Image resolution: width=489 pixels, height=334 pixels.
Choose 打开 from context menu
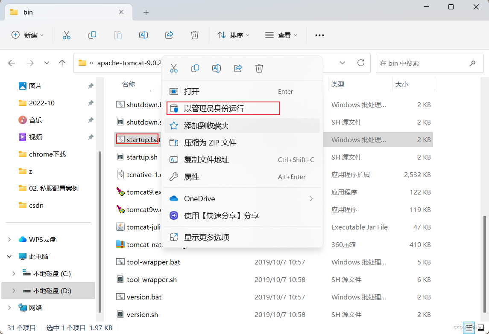(x=242, y=91)
